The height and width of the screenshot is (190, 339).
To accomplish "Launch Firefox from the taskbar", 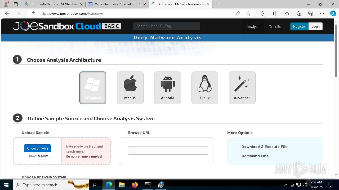I will point(135,185).
